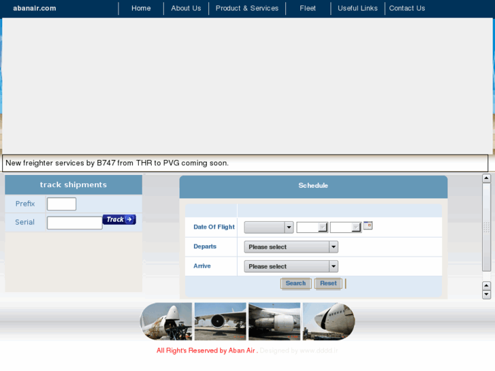
Task: Navigate to the Fleet page
Action: coord(308,8)
